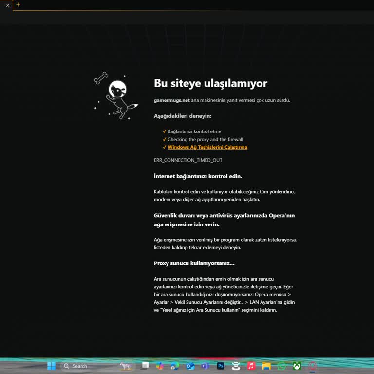Open Task View from the taskbar
Screen dimensions: 374x374
click(x=145, y=366)
